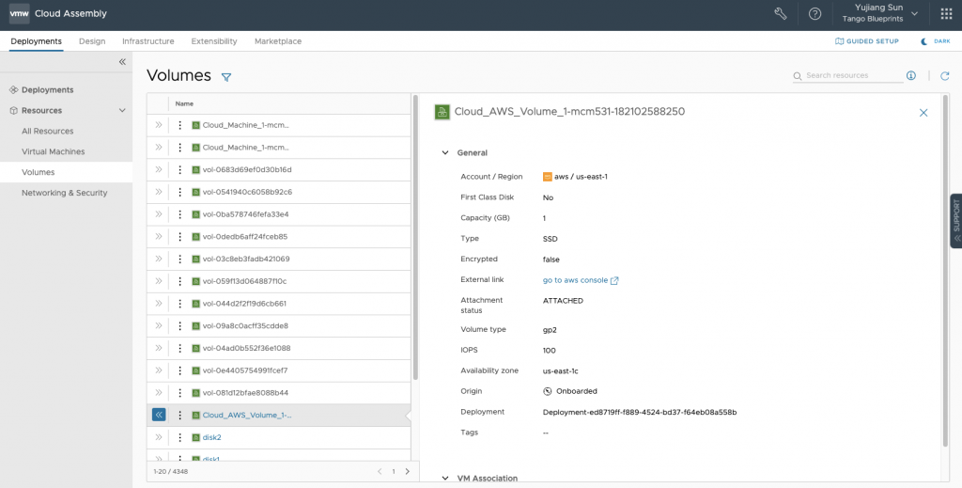Click the info icon beside search field
962x488 pixels.
point(910,75)
